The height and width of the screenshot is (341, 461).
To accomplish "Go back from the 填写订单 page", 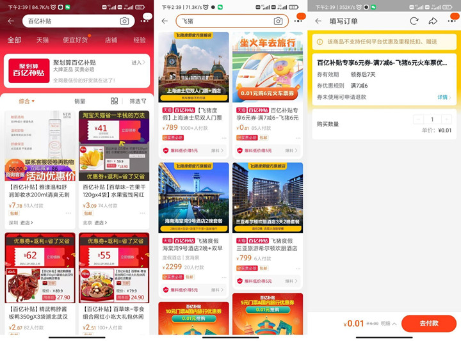I will pyautogui.click(x=318, y=21).
